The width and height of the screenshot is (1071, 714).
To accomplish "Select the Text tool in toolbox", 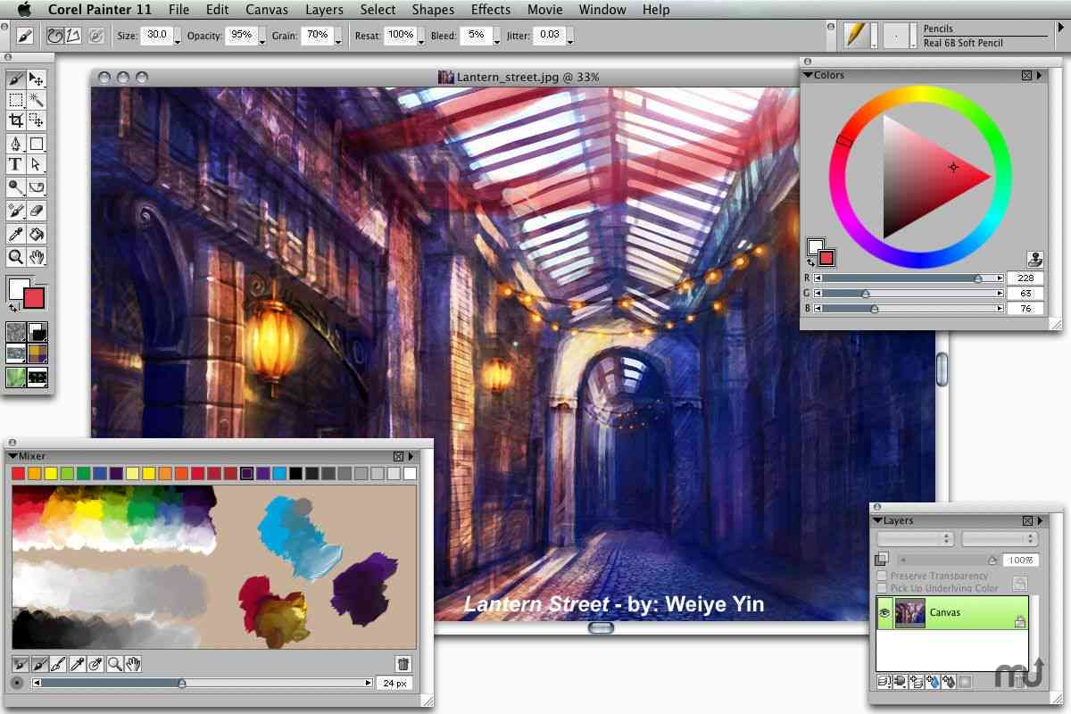I will pyautogui.click(x=15, y=164).
